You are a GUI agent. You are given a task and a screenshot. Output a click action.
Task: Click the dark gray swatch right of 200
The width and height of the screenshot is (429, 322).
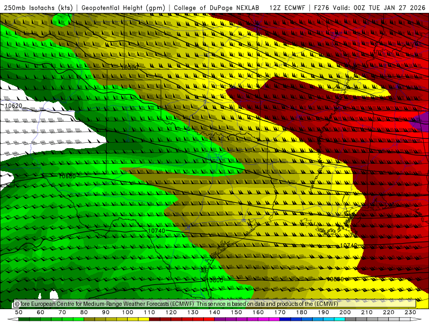point(351,319)
